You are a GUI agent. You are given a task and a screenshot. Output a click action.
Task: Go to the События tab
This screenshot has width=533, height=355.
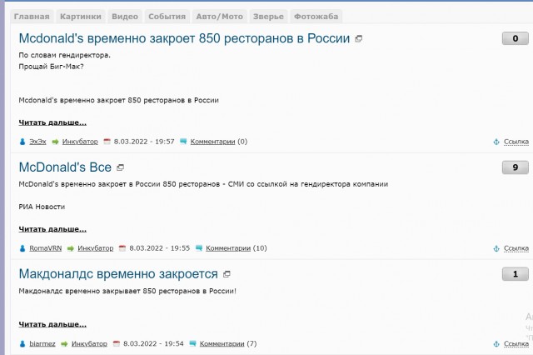(167, 17)
